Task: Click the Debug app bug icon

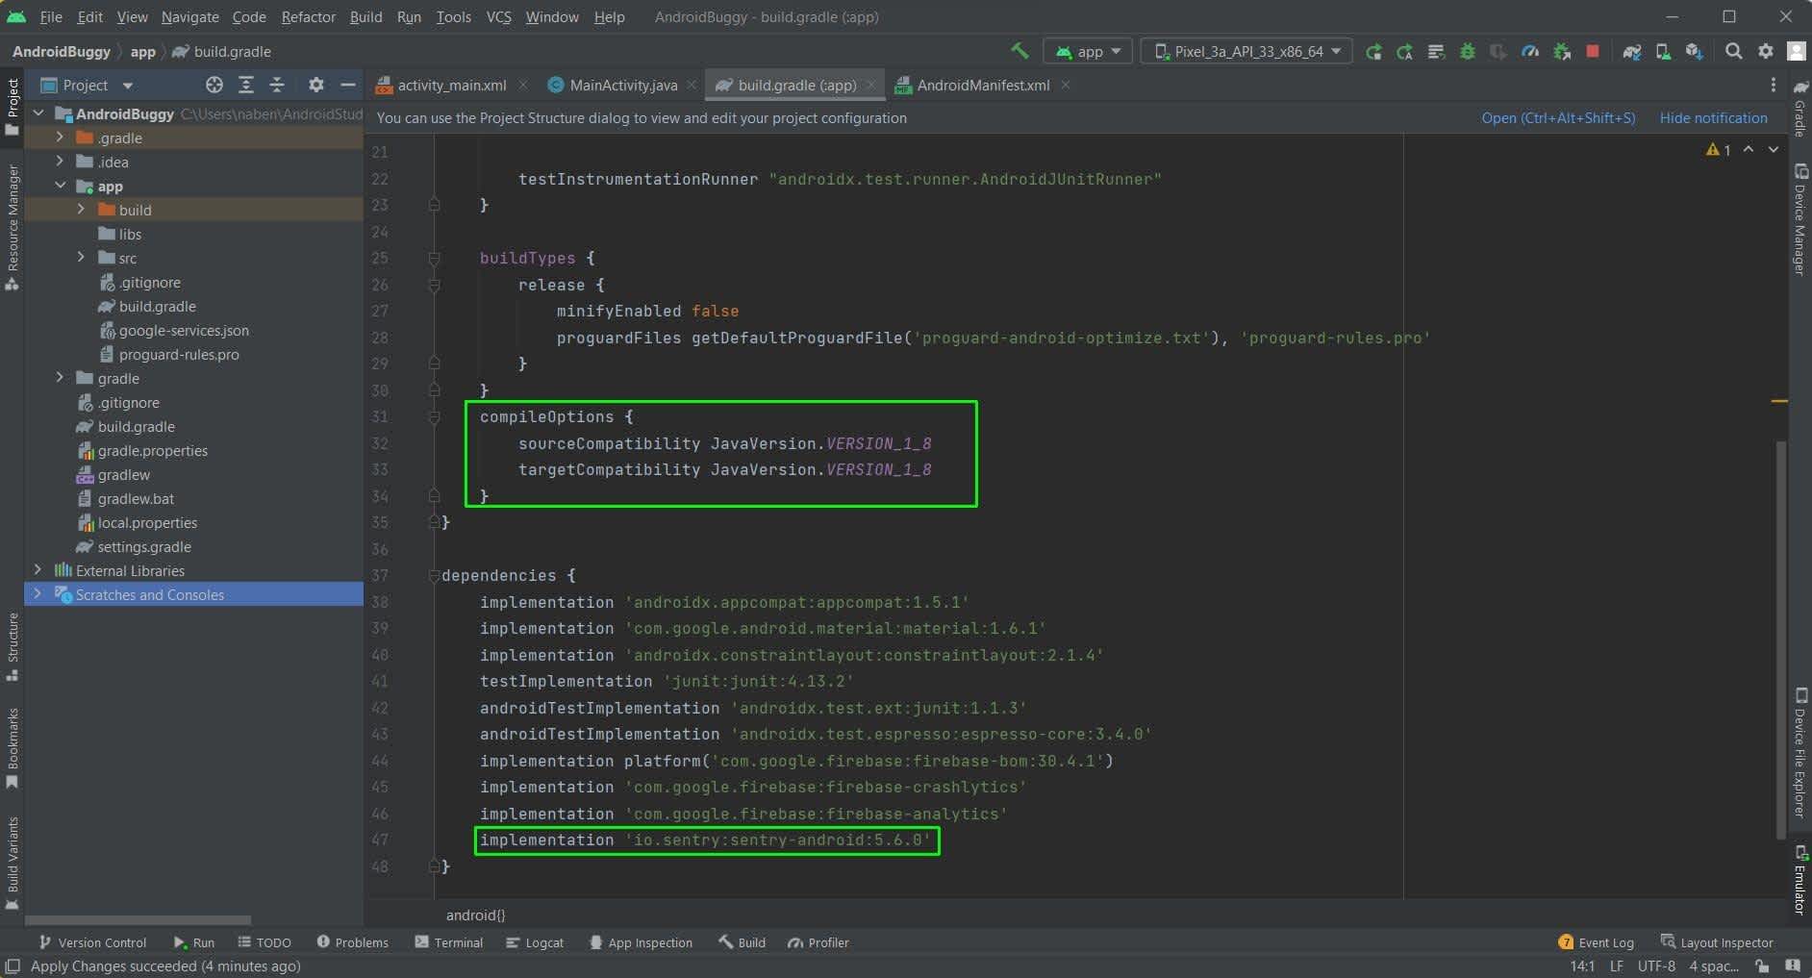Action: pos(1467,52)
